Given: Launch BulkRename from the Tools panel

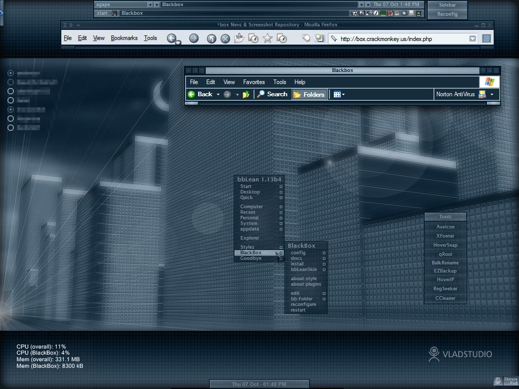Looking at the screenshot, I should (446, 263).
